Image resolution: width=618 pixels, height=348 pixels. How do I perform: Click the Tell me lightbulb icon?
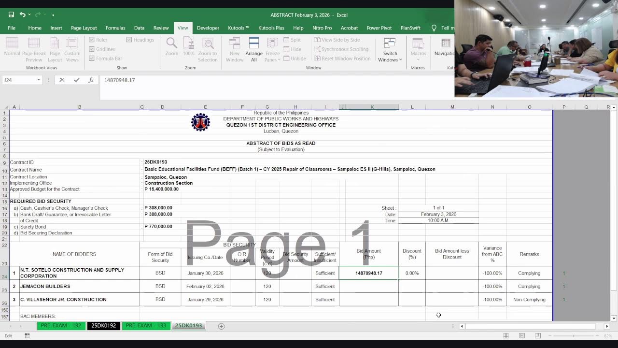[x=434, y=28]
